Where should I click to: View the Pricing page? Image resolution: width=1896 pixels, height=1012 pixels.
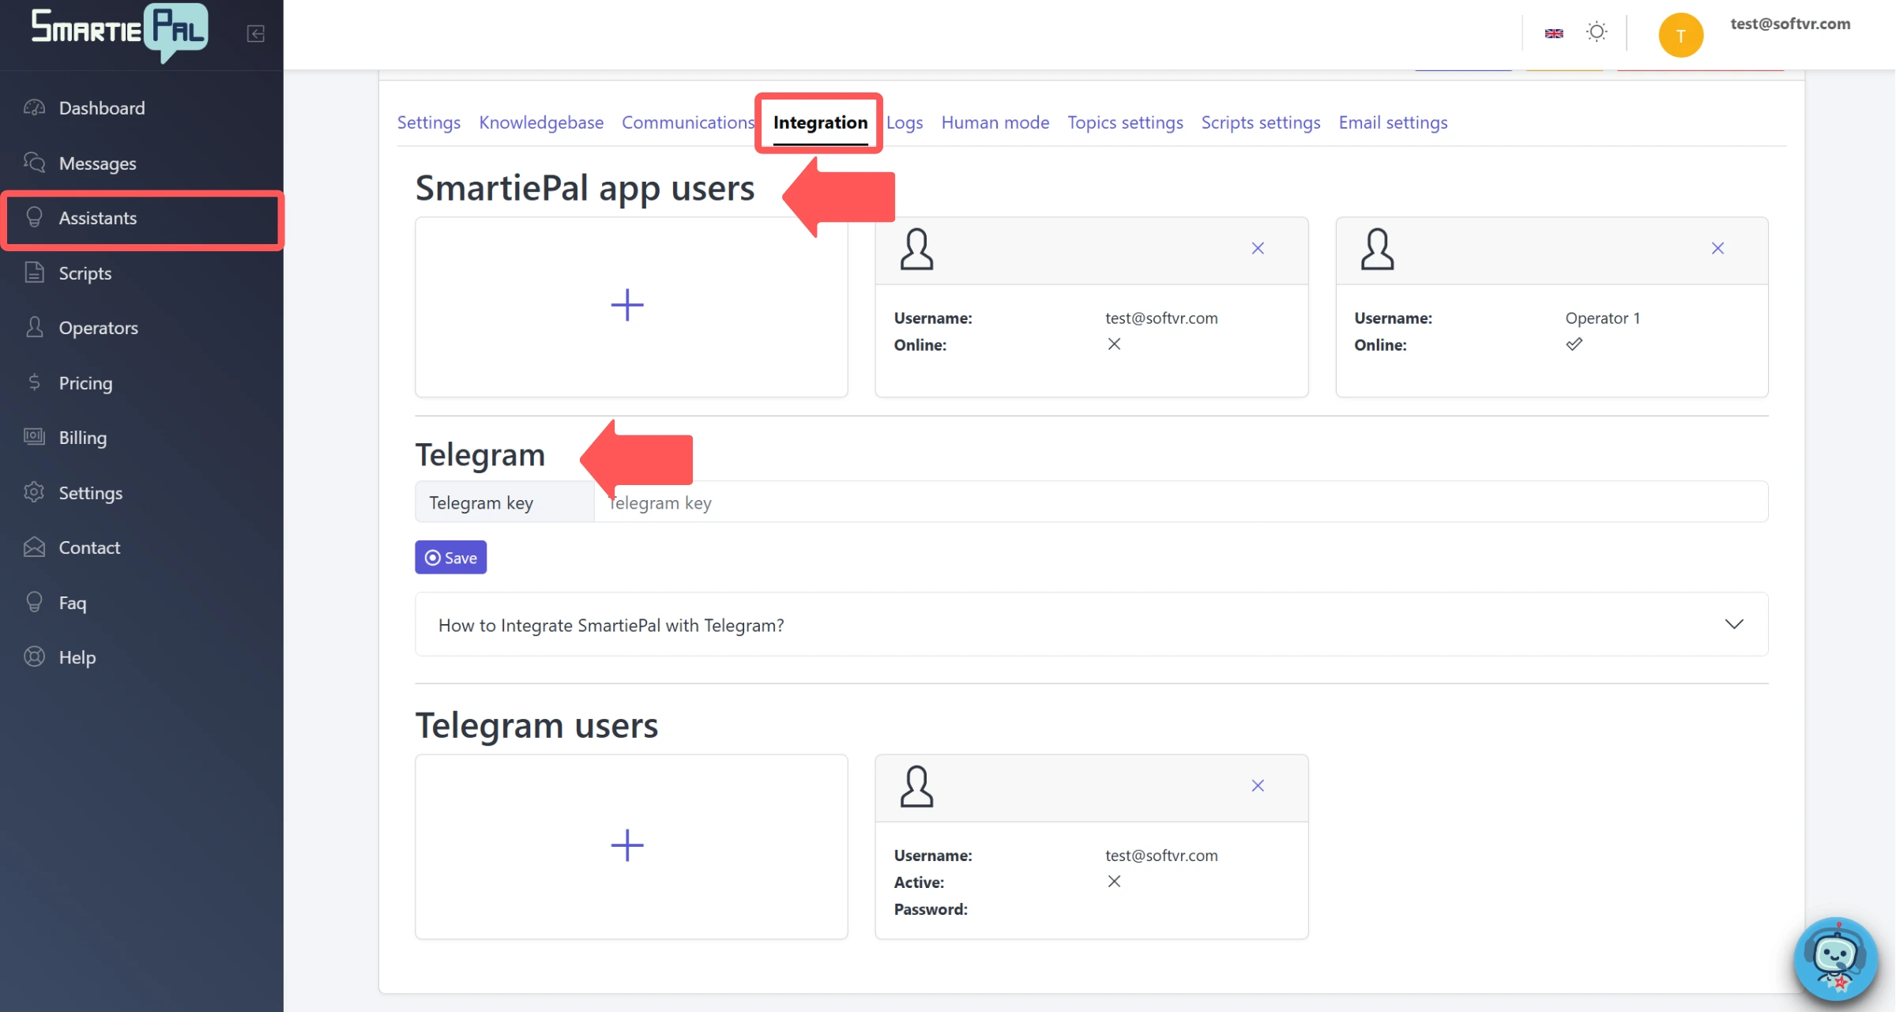pyautogui.click(x=86, y=382)
